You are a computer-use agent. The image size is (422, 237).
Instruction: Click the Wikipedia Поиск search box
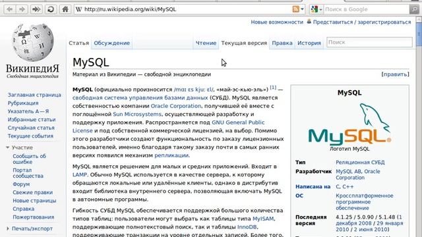click(x=369, y=42)
